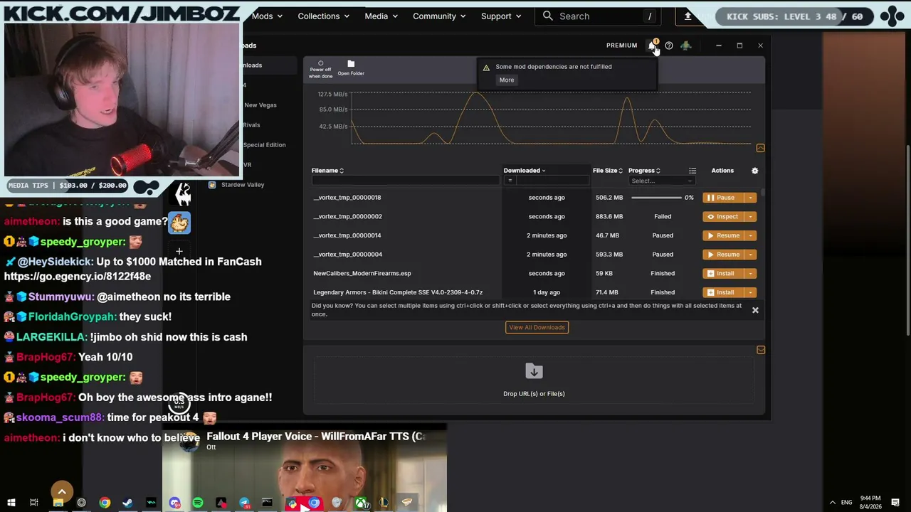This screenshot has height=512, width=911.
Task: Expand actions dropdown next to Inspect
Action: (750, 217)
